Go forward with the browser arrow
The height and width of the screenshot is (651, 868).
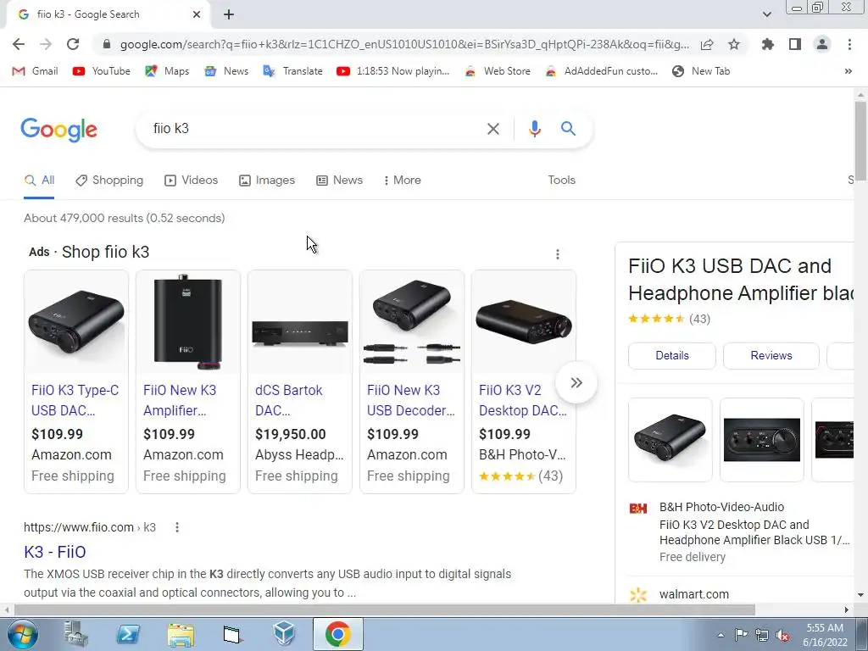(x=46, y=44)
